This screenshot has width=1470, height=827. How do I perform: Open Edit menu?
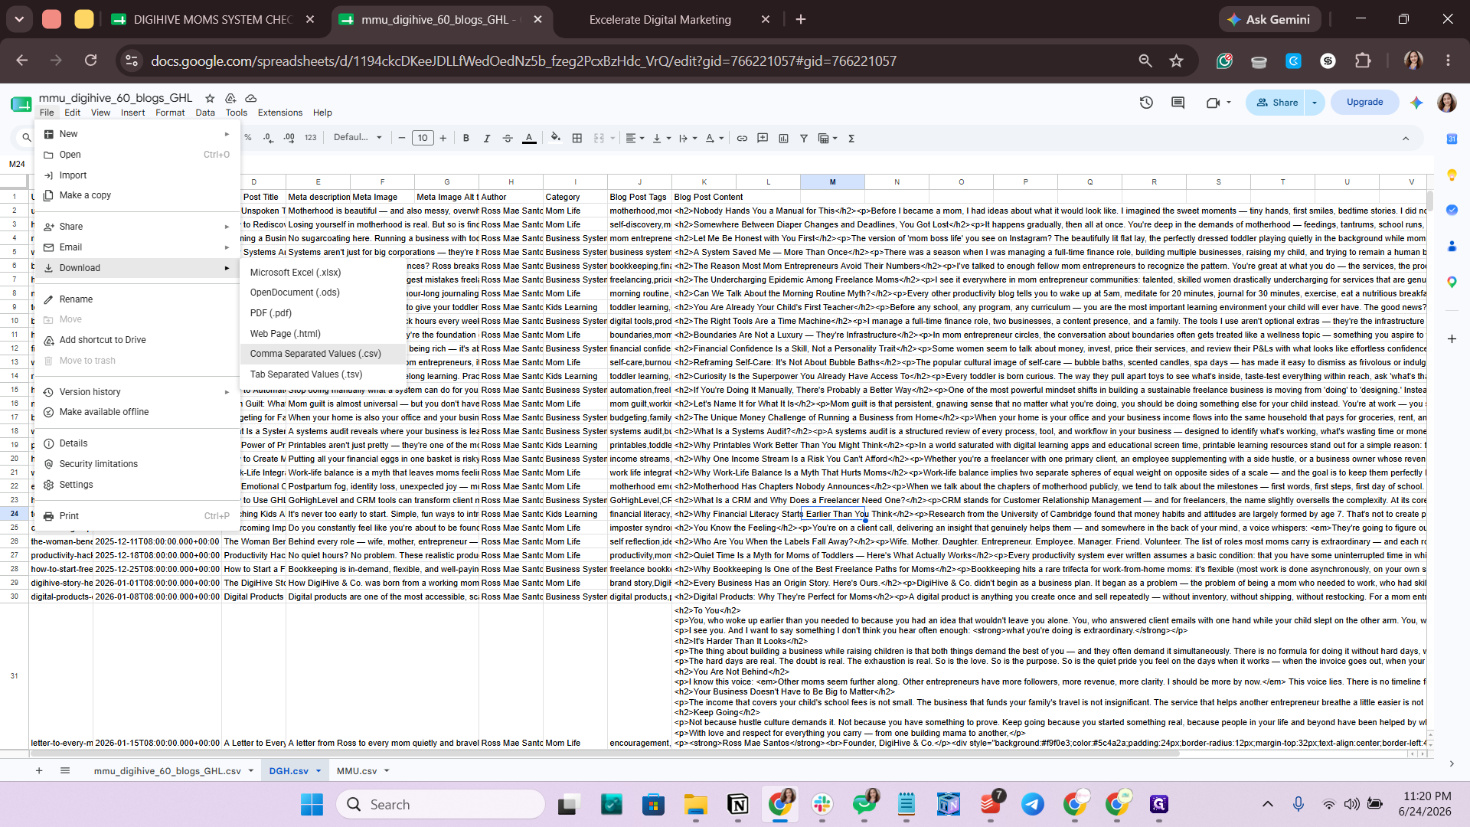[x=73, y=113]
